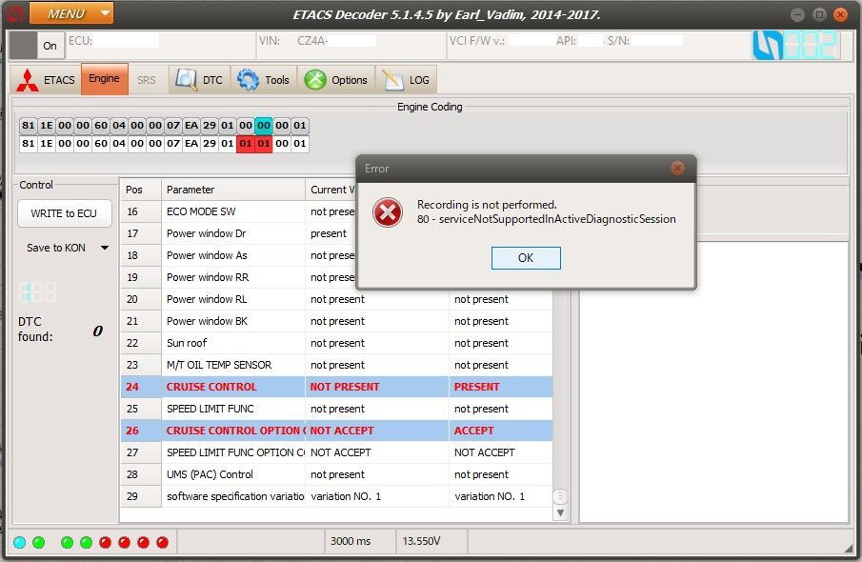Open the LOG notepad tab

pyautogui.click(x=405, y=80)
